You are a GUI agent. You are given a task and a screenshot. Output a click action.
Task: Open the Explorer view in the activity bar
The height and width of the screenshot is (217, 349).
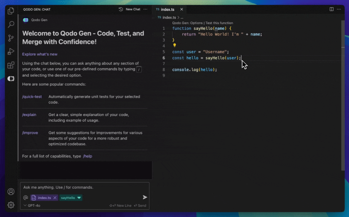(x=11, y=11)
